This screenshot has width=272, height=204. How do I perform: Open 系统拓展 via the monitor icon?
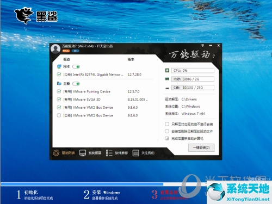coord(83,153)
